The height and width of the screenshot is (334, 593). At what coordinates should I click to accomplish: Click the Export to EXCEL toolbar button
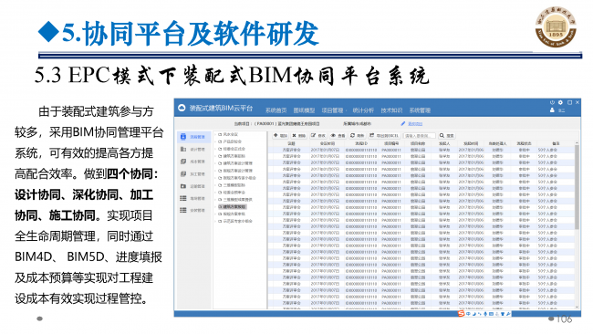click(x=384, y=135)
